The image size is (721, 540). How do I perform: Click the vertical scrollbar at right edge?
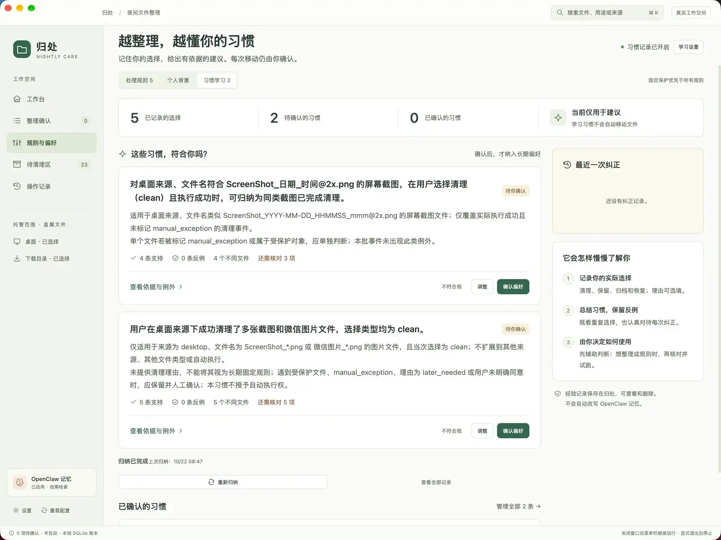[719, 269]
